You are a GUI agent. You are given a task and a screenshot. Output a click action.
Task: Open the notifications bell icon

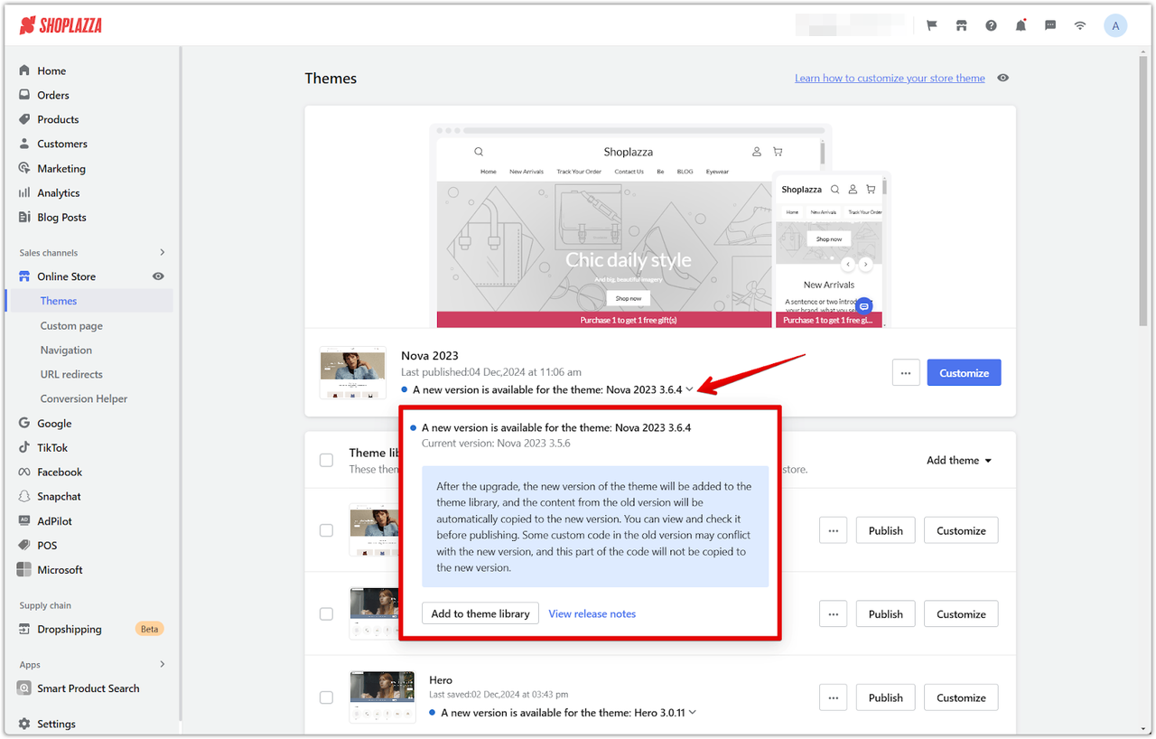point(1021,26)
